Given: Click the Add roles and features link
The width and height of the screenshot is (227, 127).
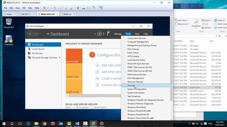Looking at the screenshot, I should (111, 65).
